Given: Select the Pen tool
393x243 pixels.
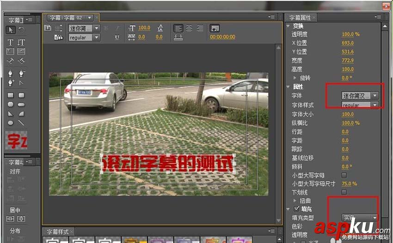Looking at the screenshot, I should click(10, 73).
